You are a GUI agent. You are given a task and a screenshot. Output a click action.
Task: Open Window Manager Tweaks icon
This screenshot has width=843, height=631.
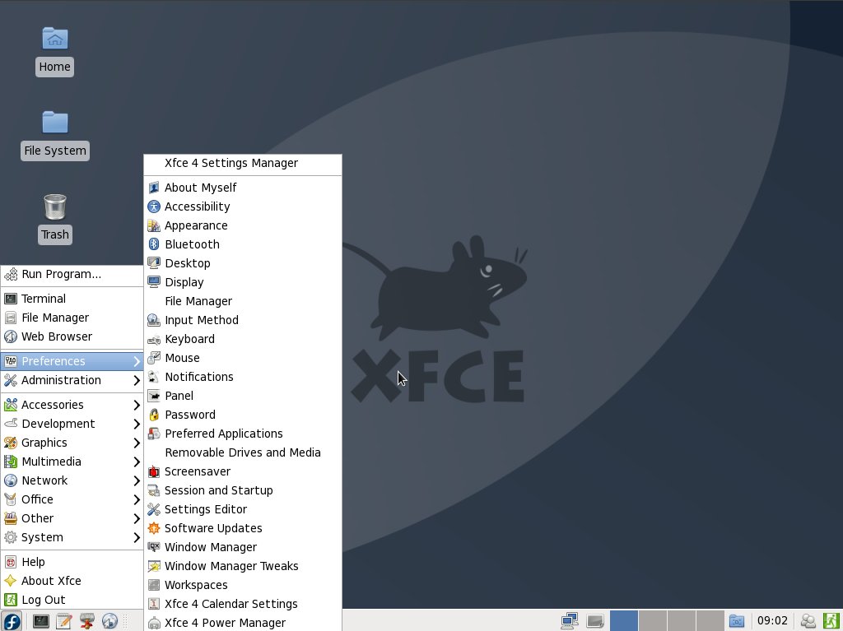pos(154,566)
